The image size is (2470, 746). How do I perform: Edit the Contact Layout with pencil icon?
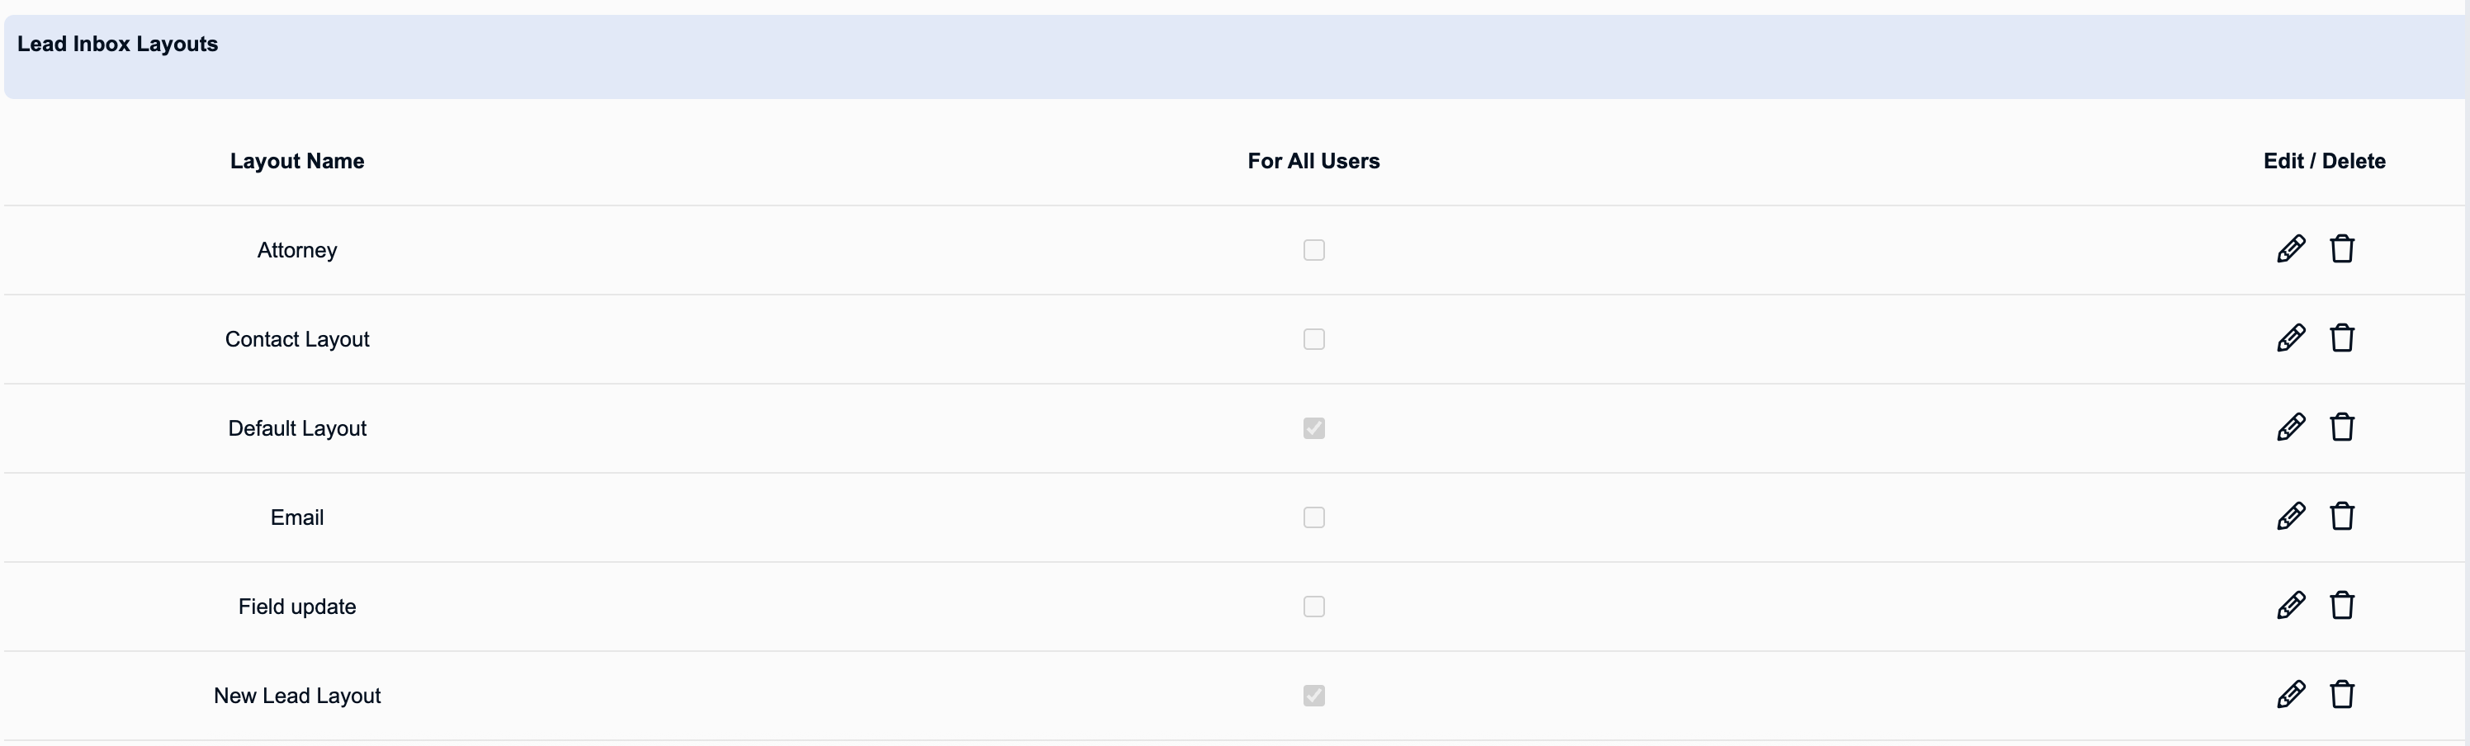[x=2291, y=338]
